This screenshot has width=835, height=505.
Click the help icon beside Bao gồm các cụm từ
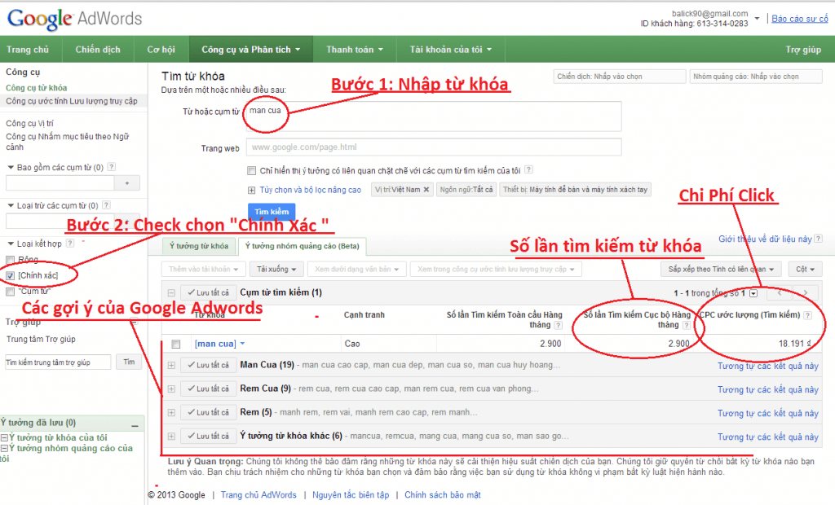tap(111, 167)
